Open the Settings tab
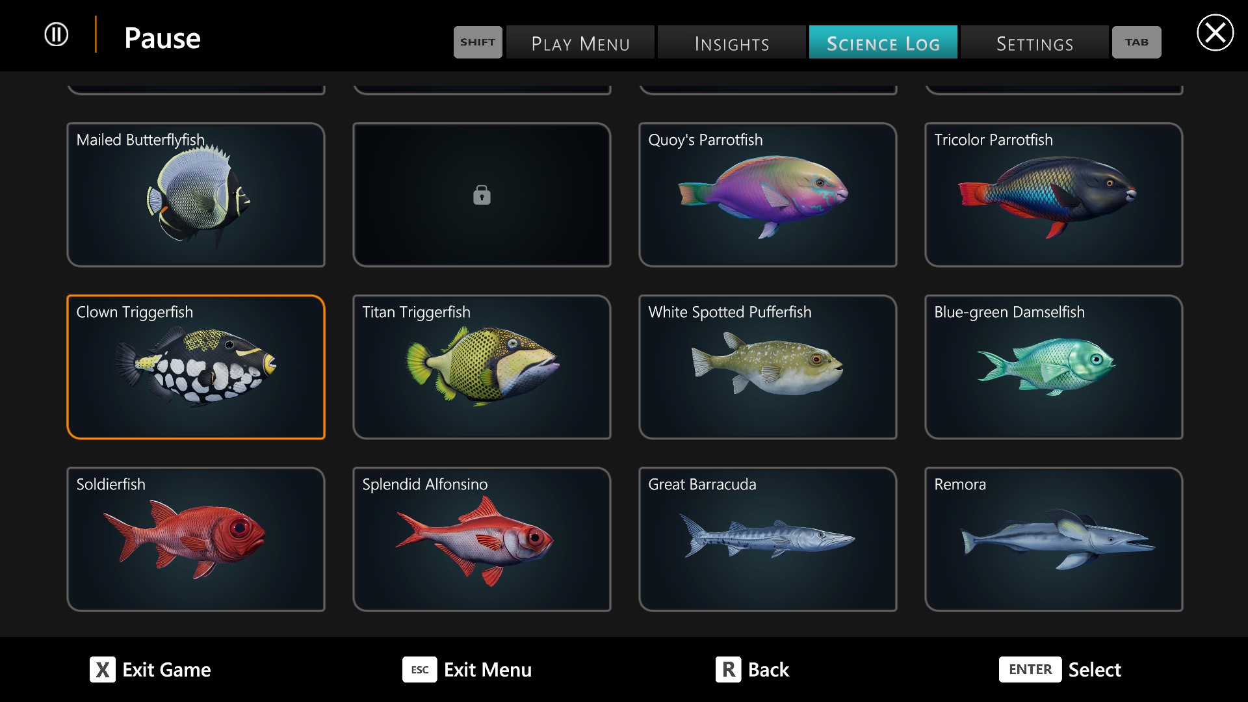Screen dimensions: 1248x702 pyautogui.click(x=1035, y=42)
